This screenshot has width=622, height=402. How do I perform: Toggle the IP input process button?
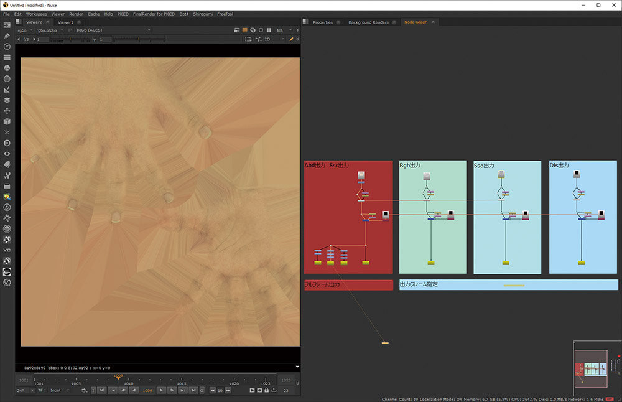pos(70,30)
